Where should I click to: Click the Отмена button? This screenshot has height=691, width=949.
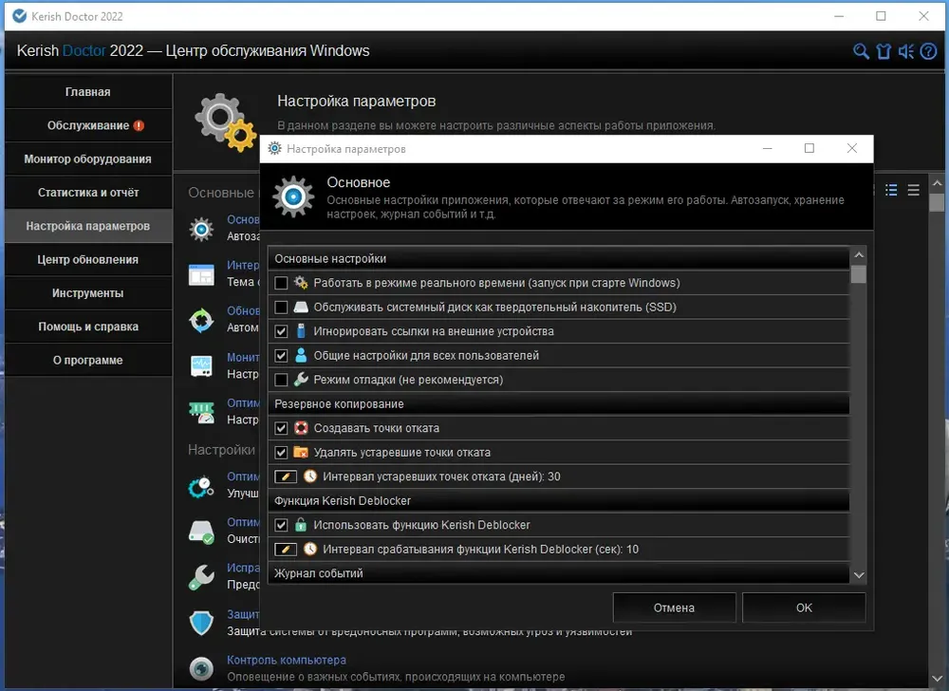674,607
